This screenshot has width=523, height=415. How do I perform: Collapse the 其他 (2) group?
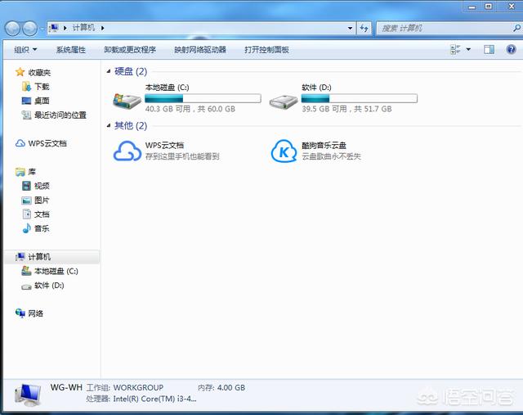pyautogui.click(x=109, y=125)
